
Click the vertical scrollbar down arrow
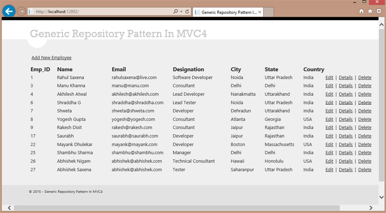(381, 197)
